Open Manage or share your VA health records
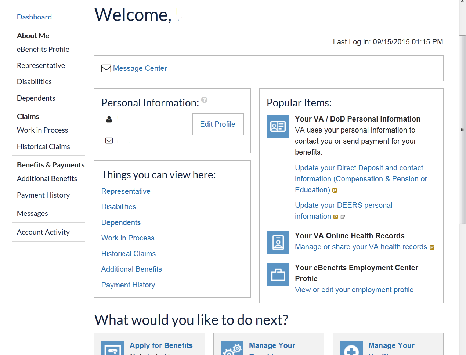Viewport: 466px width, 355px height. coord(361,247)
